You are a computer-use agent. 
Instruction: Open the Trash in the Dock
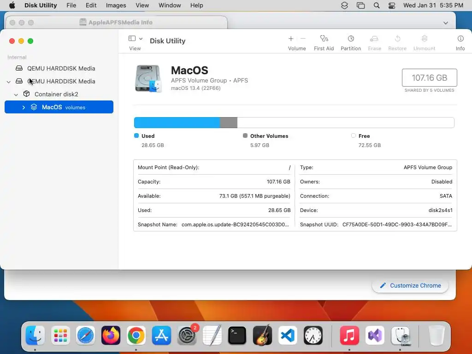(437, 336)
